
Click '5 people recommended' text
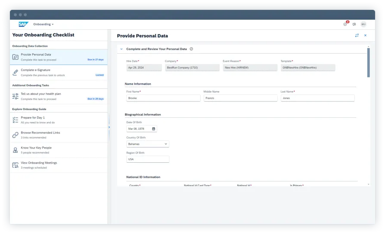35,153
